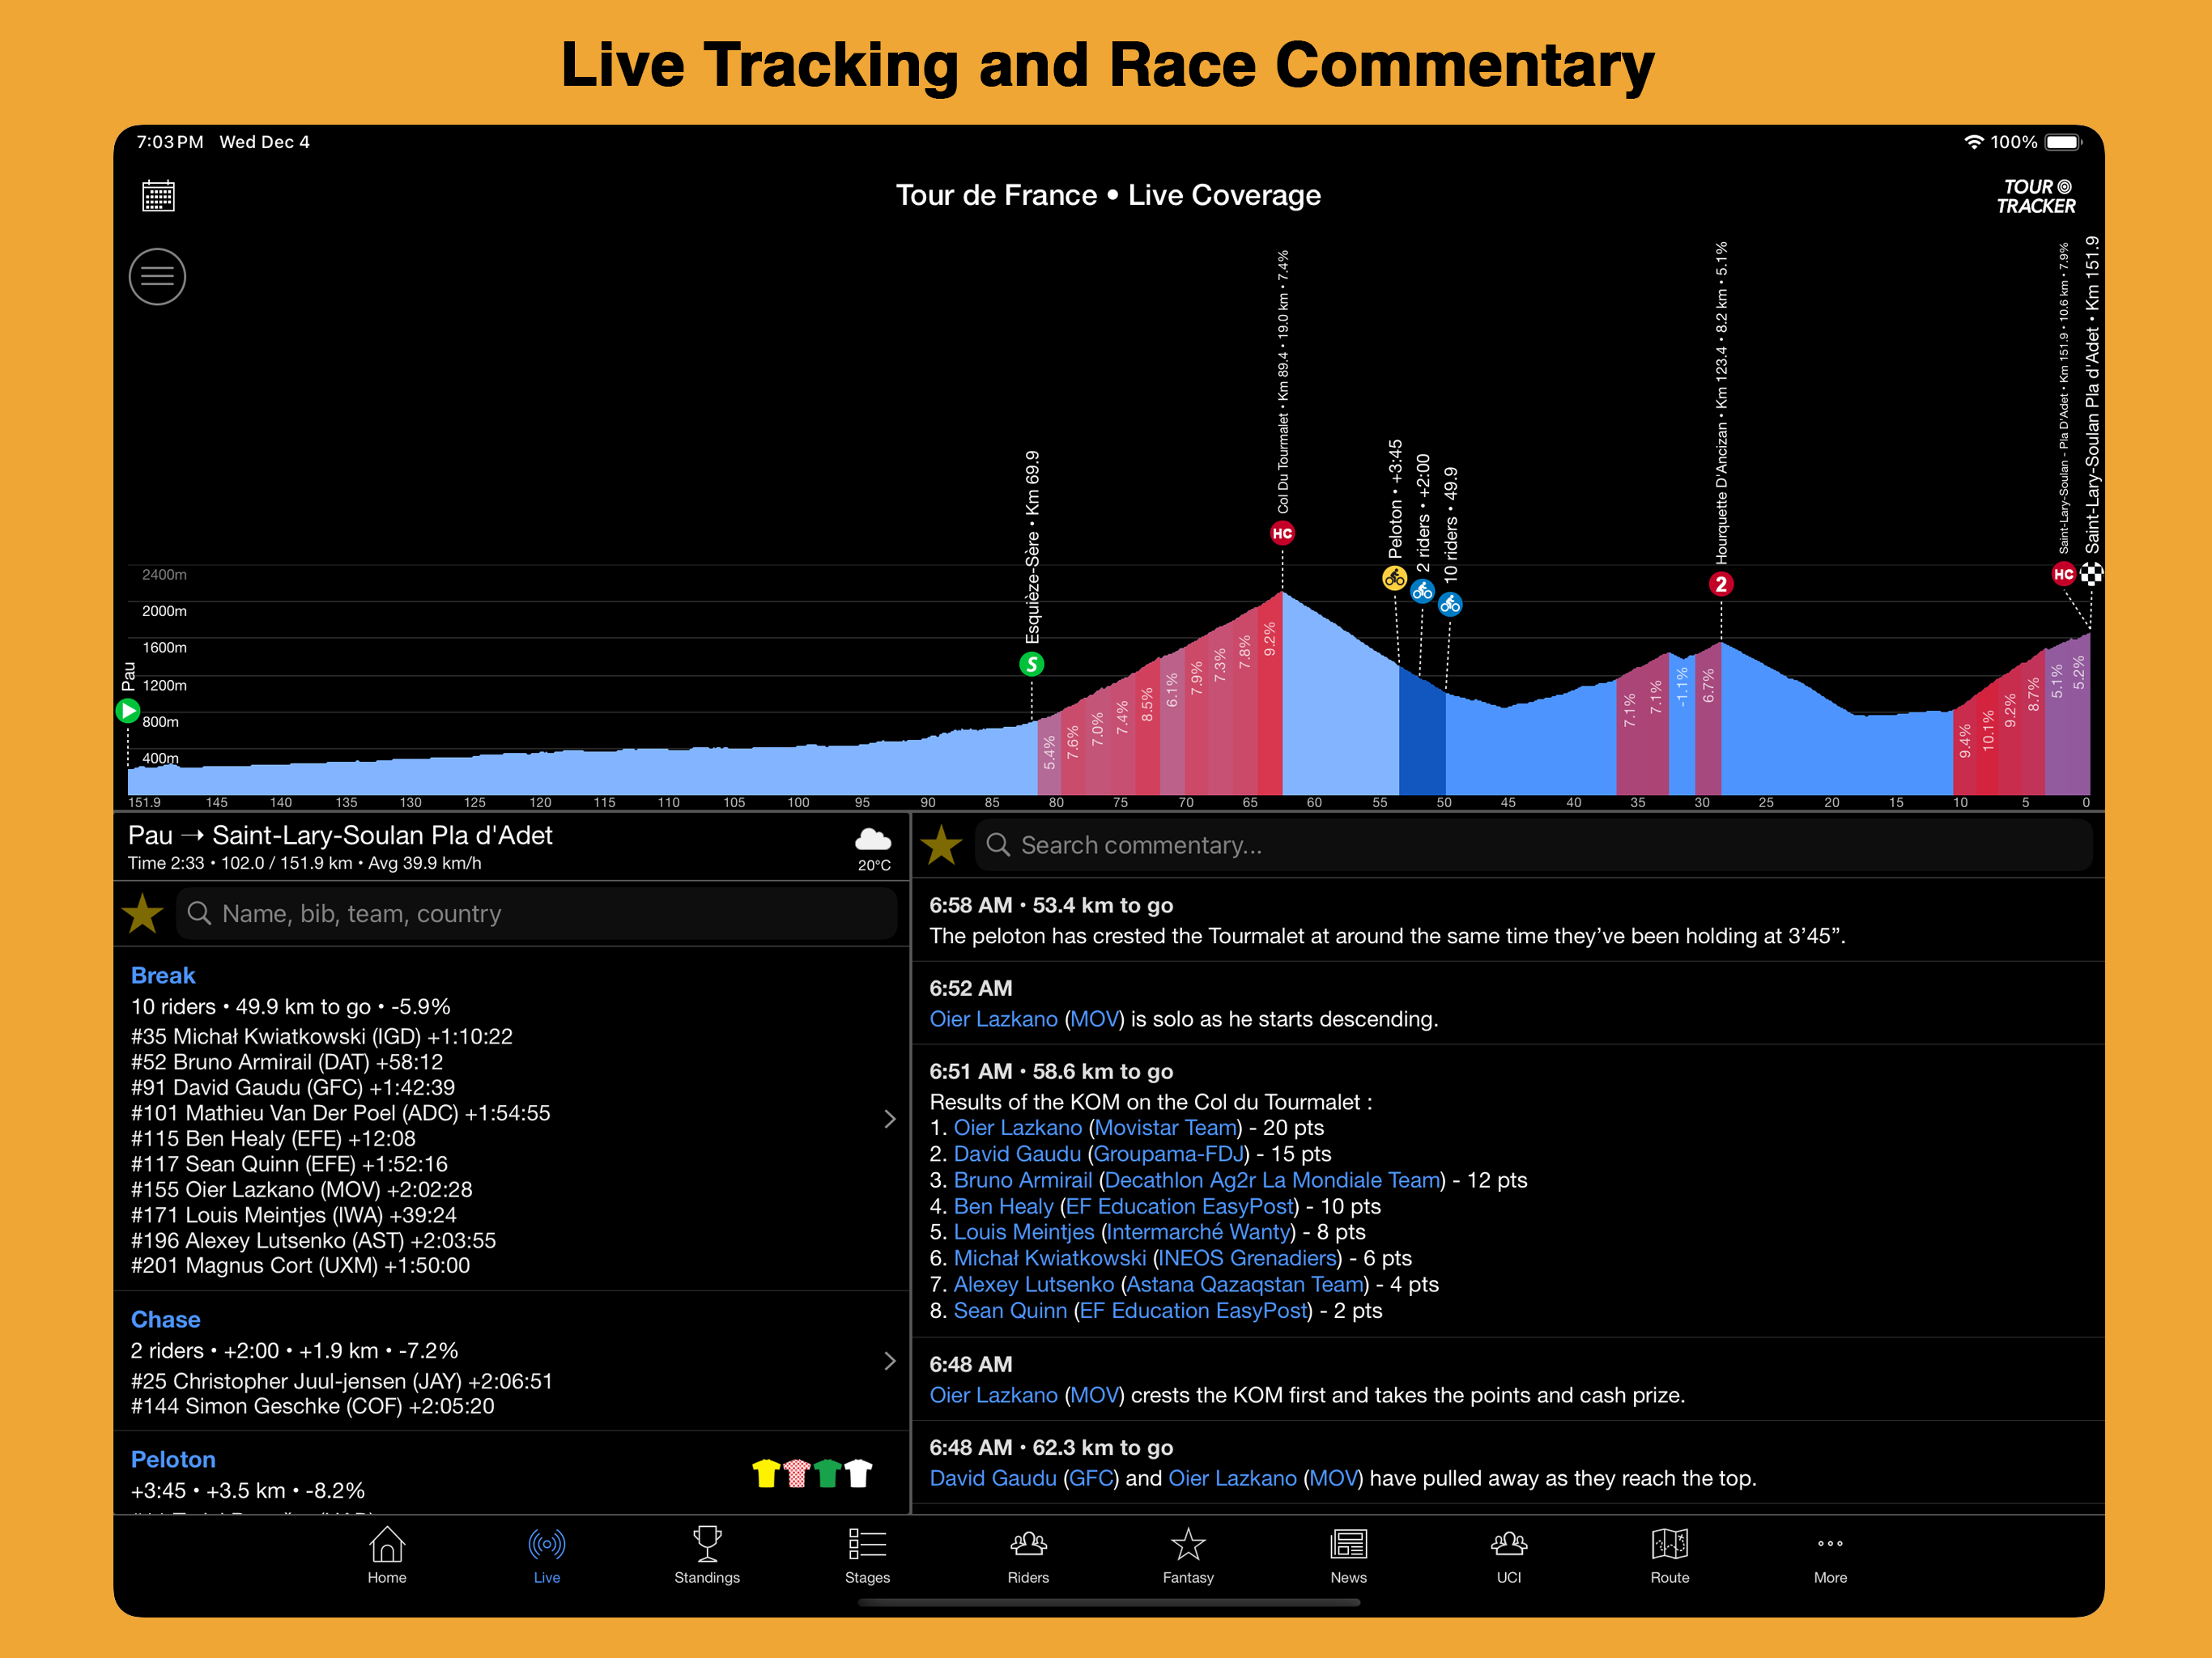The height and width of the screenshot is (1658, 2212).
Task: Expand the Chase group chevron
Action: (x=890, y=1361)
